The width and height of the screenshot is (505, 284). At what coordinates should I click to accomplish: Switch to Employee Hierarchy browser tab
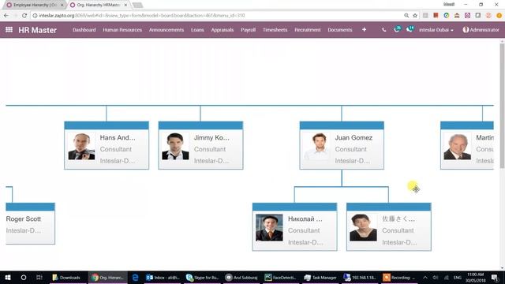[34, 5]
